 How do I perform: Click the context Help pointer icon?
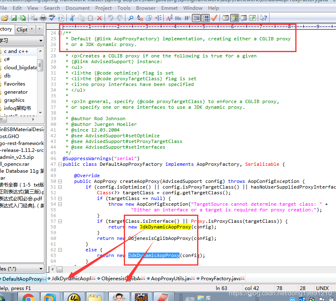click(264, 18)
